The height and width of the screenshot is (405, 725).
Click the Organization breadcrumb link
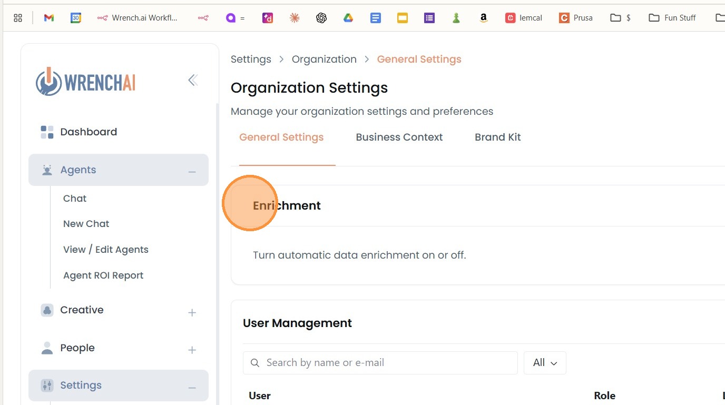coord(324,60)
